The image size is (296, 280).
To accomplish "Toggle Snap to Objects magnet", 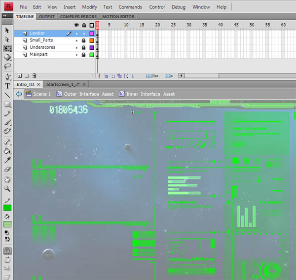I will pyautogui.click(x=7, y=251).
